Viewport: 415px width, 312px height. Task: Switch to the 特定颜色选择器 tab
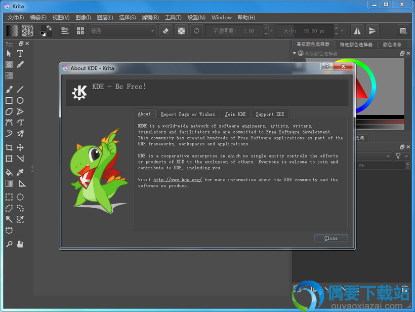pyautogui.click(x=356, y=45)
